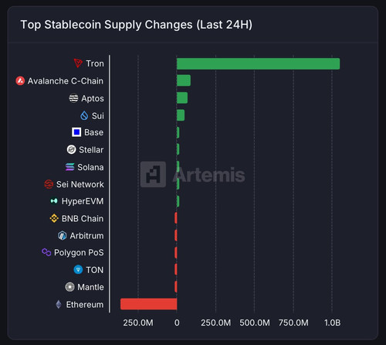Click the Avalanche C-Chain red logo
This screenshot has height=345, width=386.
(20, 80)
